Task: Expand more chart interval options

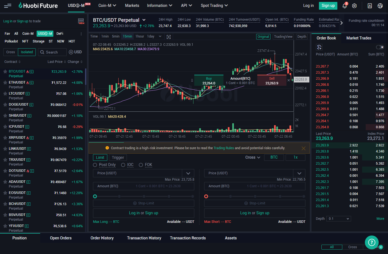Action: tap(160, 36)
